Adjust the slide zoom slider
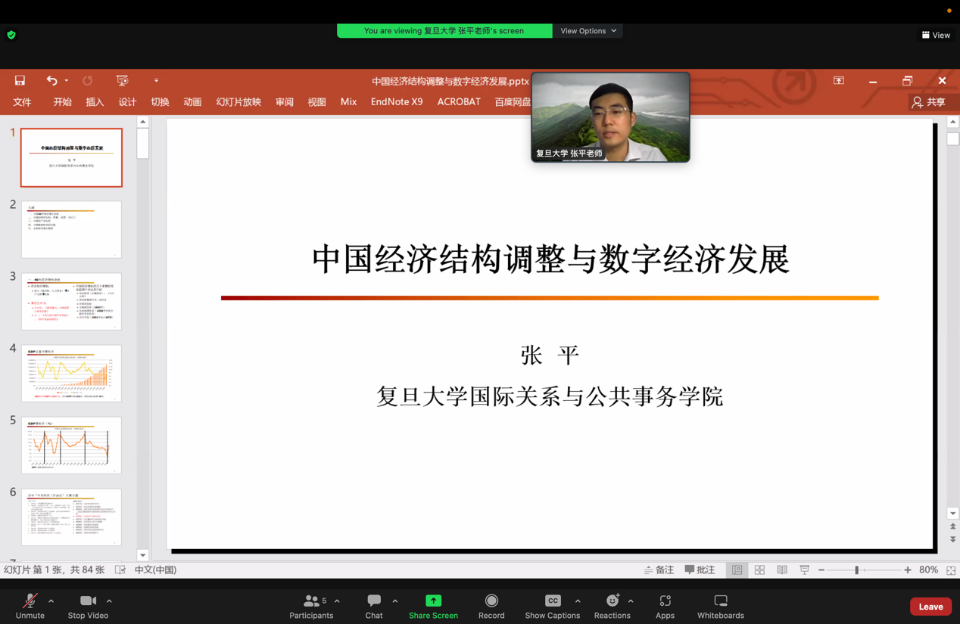This screenshot has width=960, height=624. (857, 570)
